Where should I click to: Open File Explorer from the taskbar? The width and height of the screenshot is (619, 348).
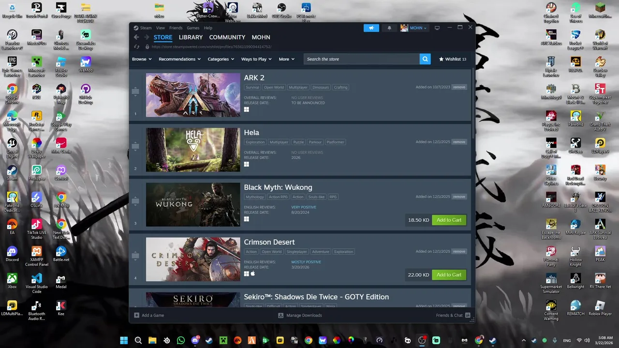coord(152,340)
